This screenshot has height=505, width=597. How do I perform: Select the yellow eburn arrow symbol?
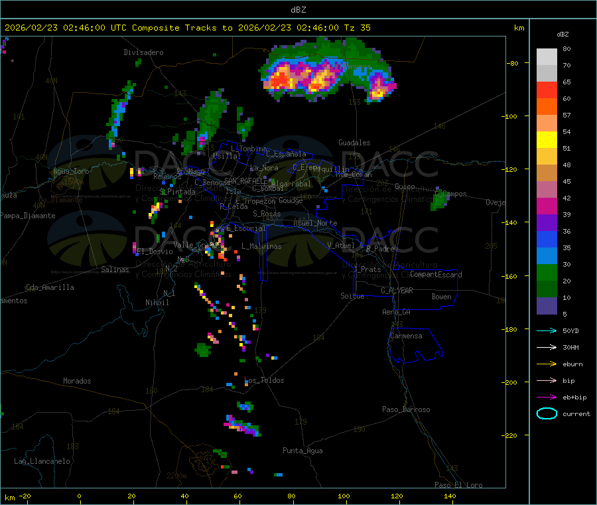pos(547,364)
